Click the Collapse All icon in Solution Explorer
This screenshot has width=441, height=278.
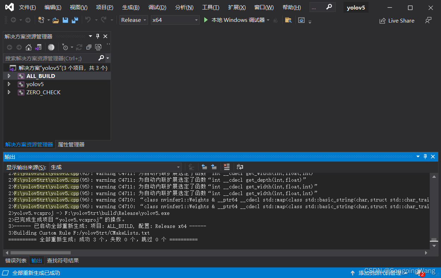[x=89, y=47]
